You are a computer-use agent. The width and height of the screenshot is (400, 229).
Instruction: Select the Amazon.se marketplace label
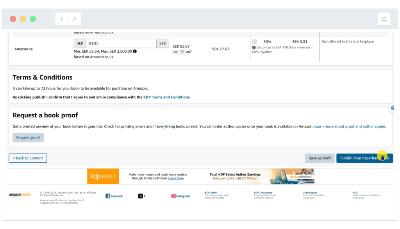pos(23,49)
